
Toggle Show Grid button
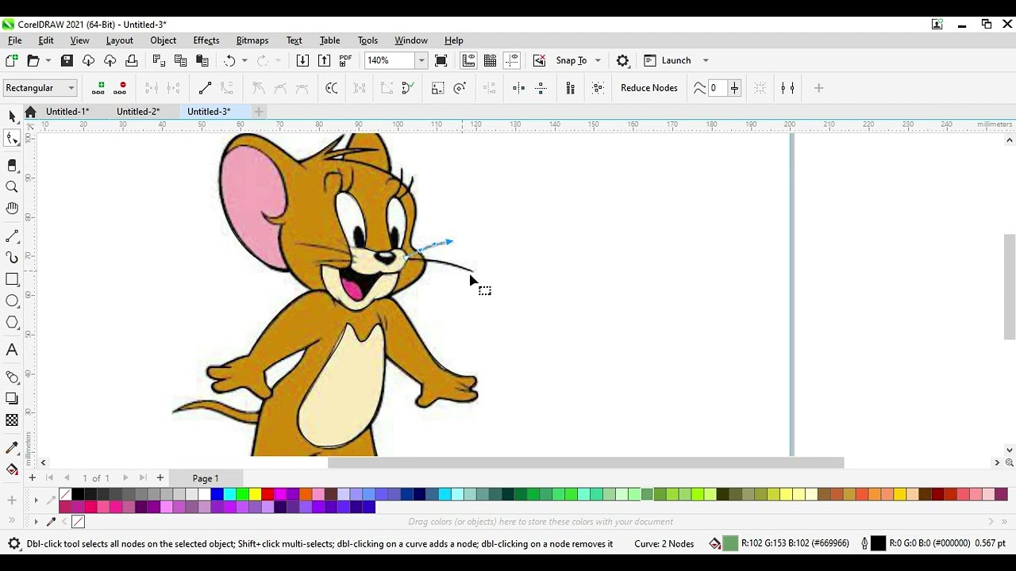[491, 60]
